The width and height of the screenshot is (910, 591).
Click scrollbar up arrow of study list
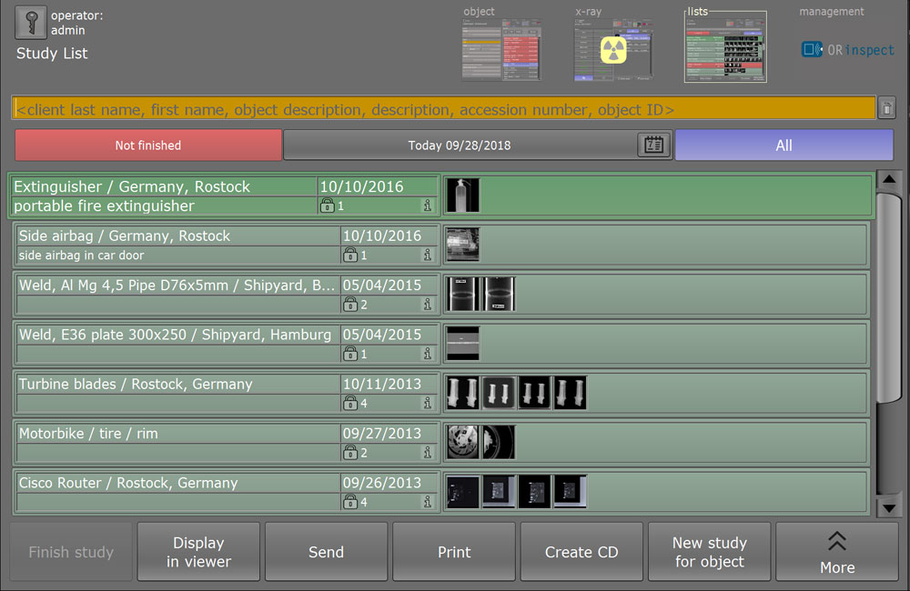coord(888,179)
